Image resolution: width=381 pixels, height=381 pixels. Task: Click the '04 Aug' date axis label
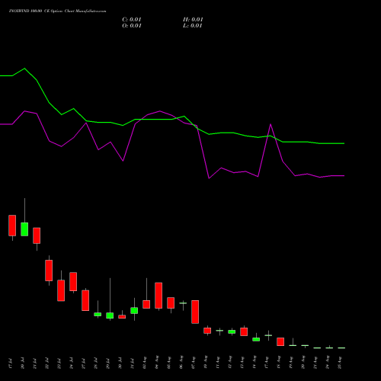pos(157,363)
